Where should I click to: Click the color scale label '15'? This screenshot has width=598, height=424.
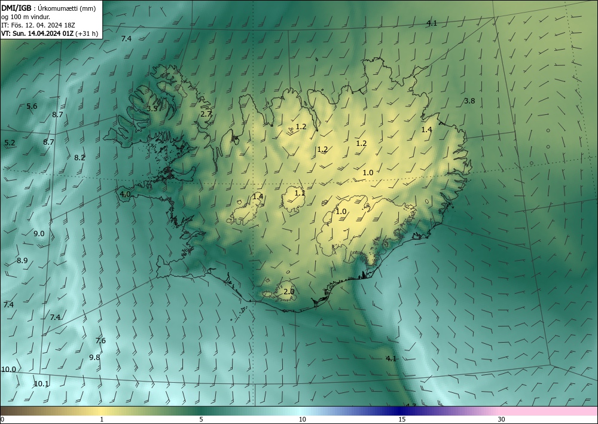pyautogui.click(x=402, y=419)
